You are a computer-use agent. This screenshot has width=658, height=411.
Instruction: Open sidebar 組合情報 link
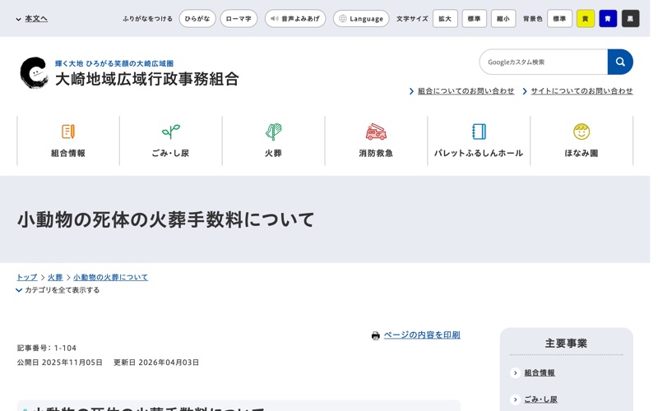coord(540,373)
